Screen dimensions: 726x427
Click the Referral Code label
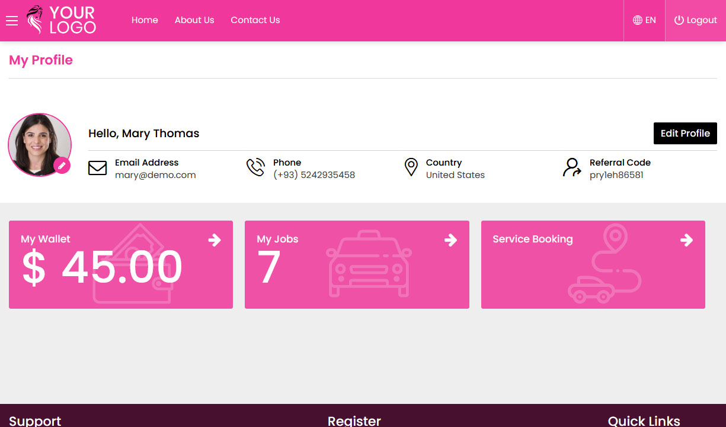pyautogui.click(x=620, y=163)
